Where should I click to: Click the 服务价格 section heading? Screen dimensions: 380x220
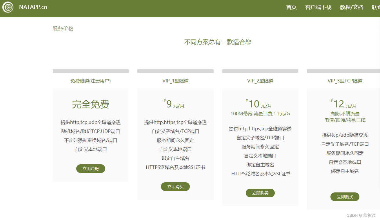point(63,29)
